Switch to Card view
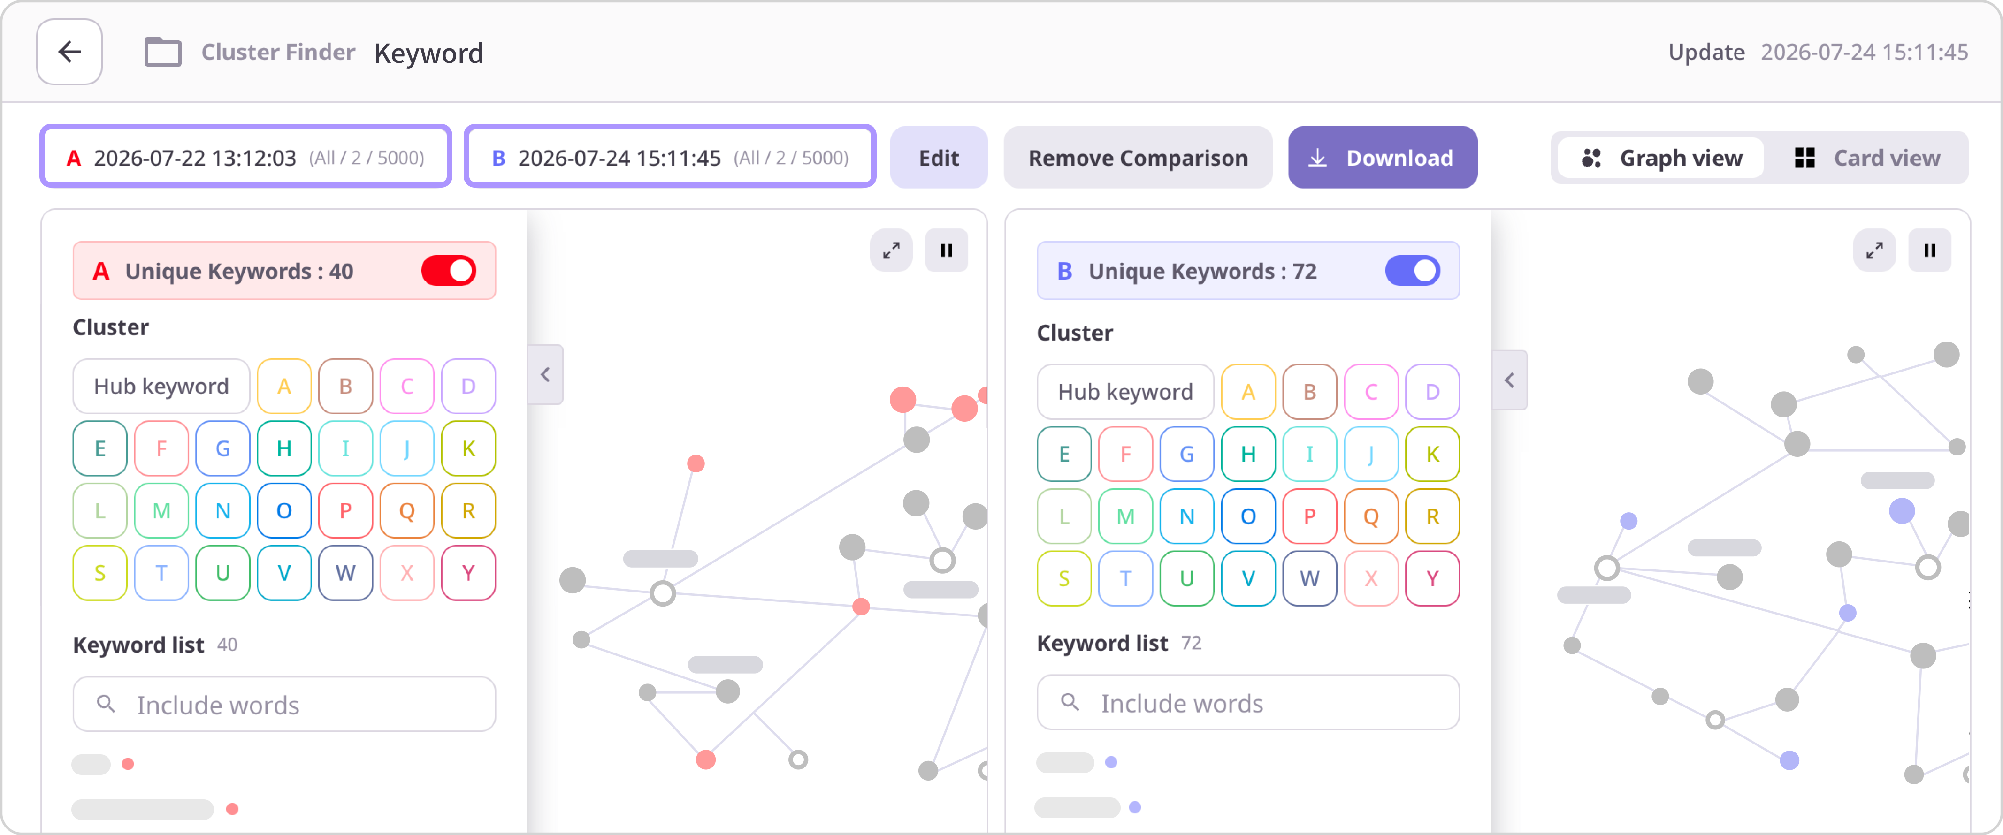 [1866, 158]
